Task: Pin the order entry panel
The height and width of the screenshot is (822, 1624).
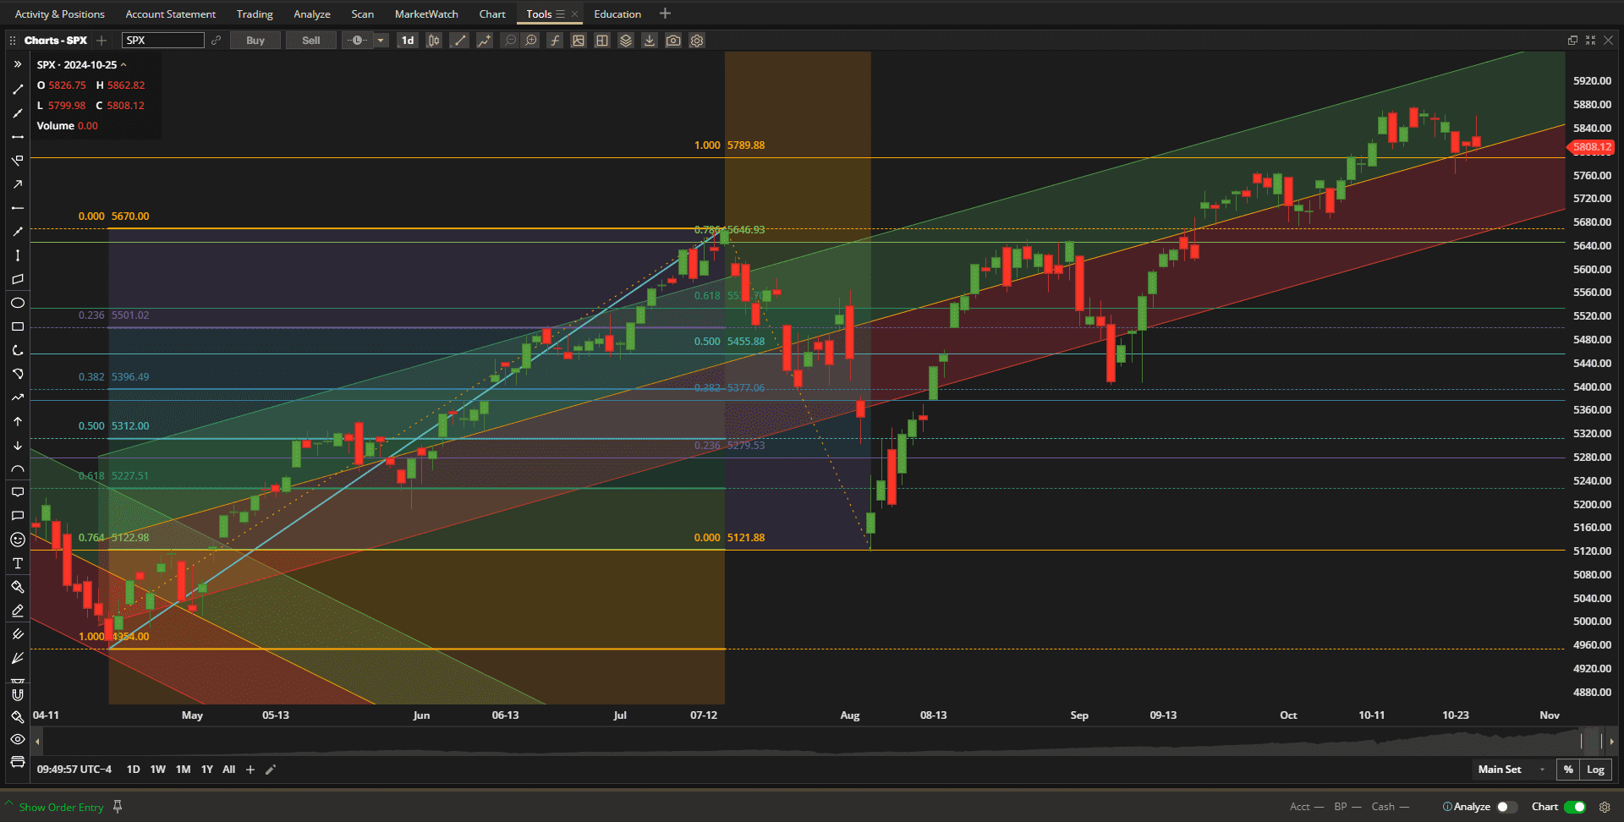Action: [118, 807]
